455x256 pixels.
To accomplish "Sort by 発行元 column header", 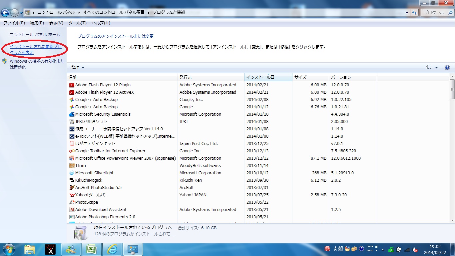I will click(211, 77).
